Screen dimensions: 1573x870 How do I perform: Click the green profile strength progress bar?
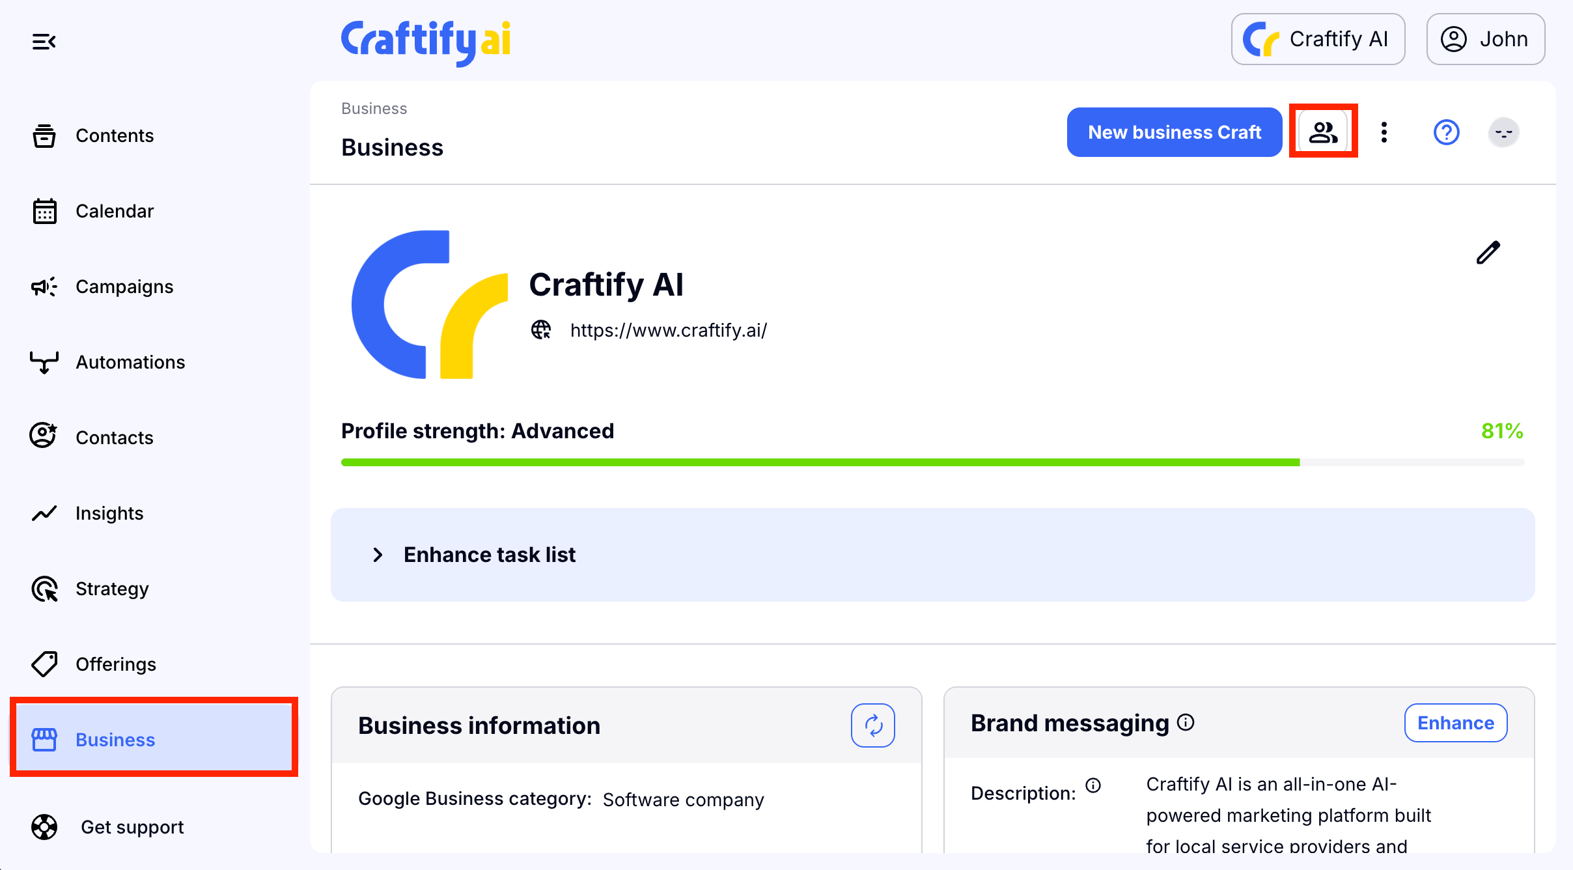pos(820,462)
